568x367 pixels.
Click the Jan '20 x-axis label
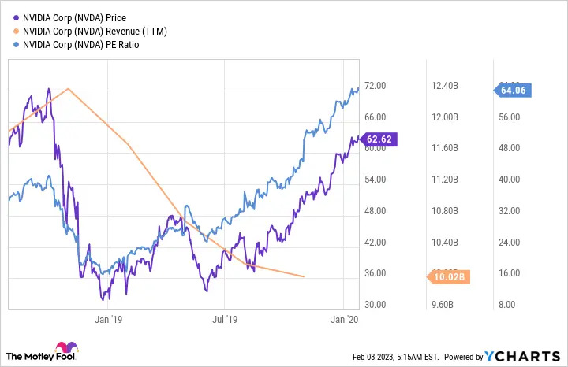[343, 319]
